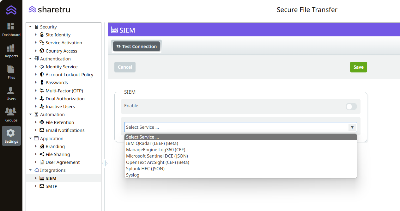Open the Groups icon in sidebar

point(11,115)
